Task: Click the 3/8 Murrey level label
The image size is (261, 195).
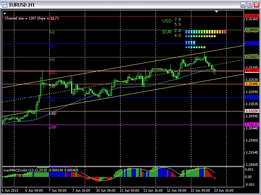Action: tap(52, 60)
